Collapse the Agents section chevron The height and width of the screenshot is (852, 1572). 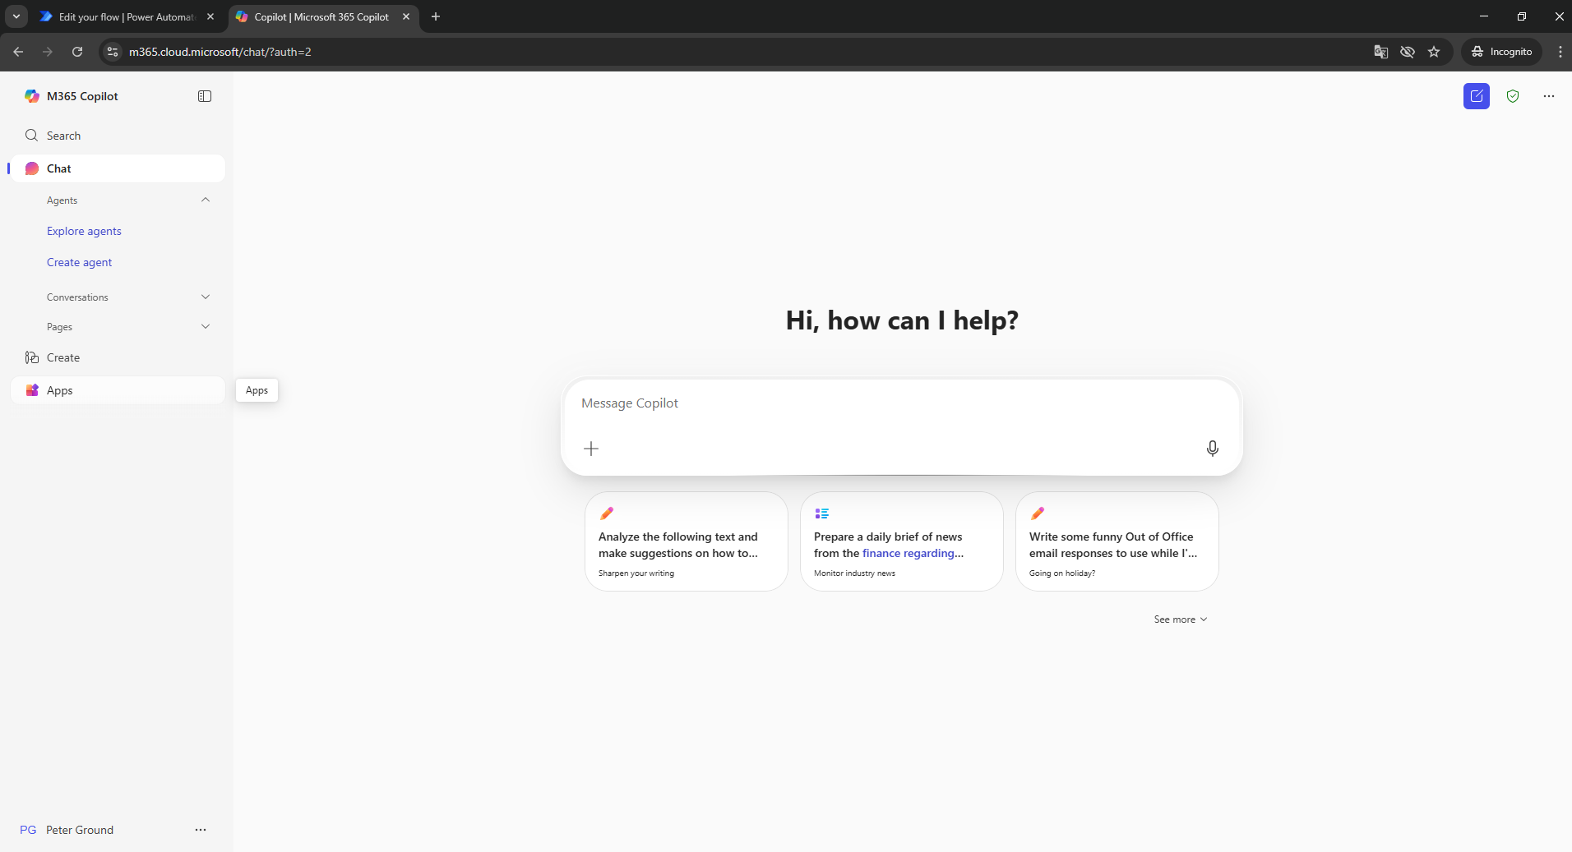tap(206, 200)
